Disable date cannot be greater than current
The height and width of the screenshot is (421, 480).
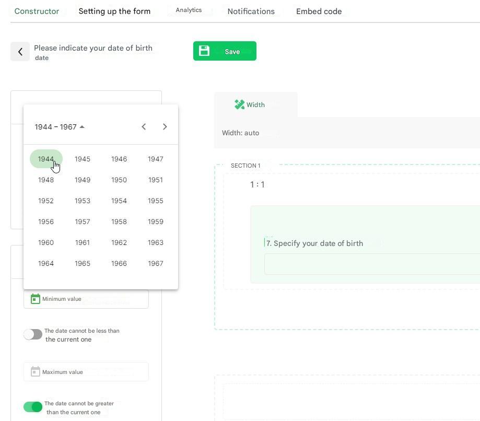pos(33,407)
